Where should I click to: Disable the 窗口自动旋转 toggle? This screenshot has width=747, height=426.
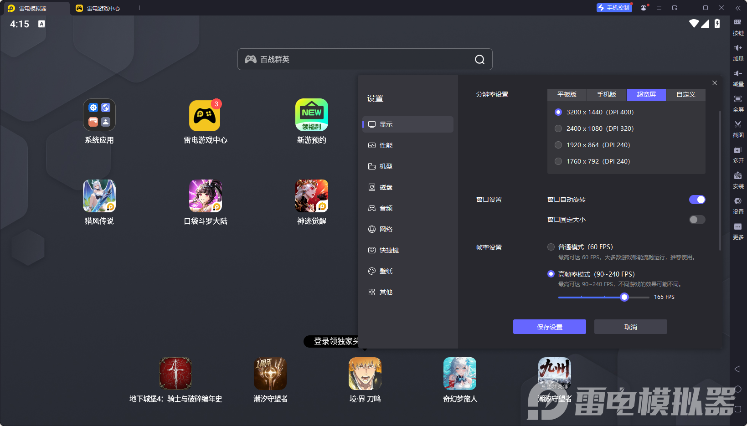[x=697, y=200]
